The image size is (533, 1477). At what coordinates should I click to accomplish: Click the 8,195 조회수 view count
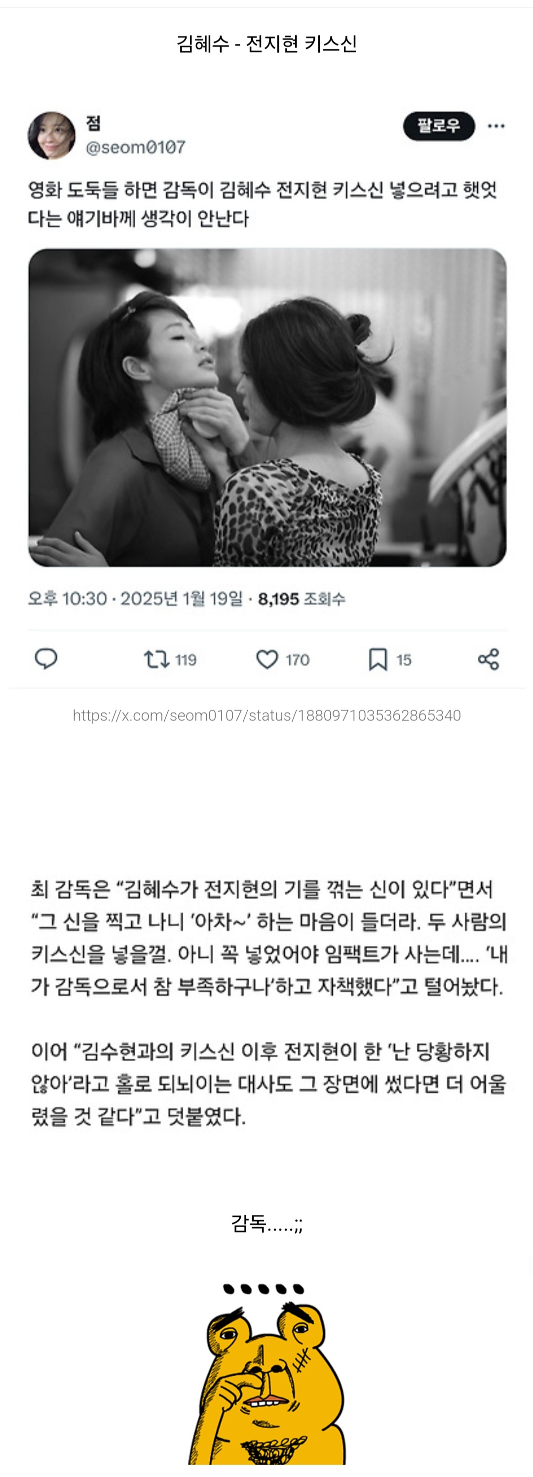[302, 599]
